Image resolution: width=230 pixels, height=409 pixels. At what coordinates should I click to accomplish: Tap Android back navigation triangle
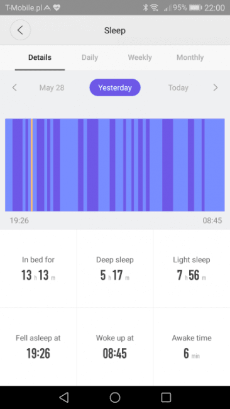[x=64, y=398]
